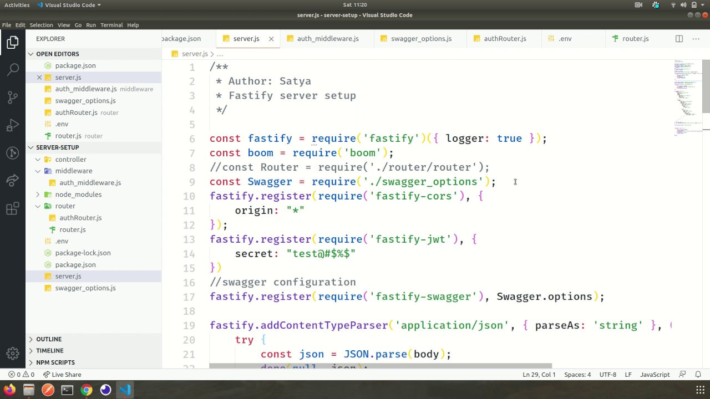Open the Terminal menu
710x399 pixels.
click(x=111, y=25)
